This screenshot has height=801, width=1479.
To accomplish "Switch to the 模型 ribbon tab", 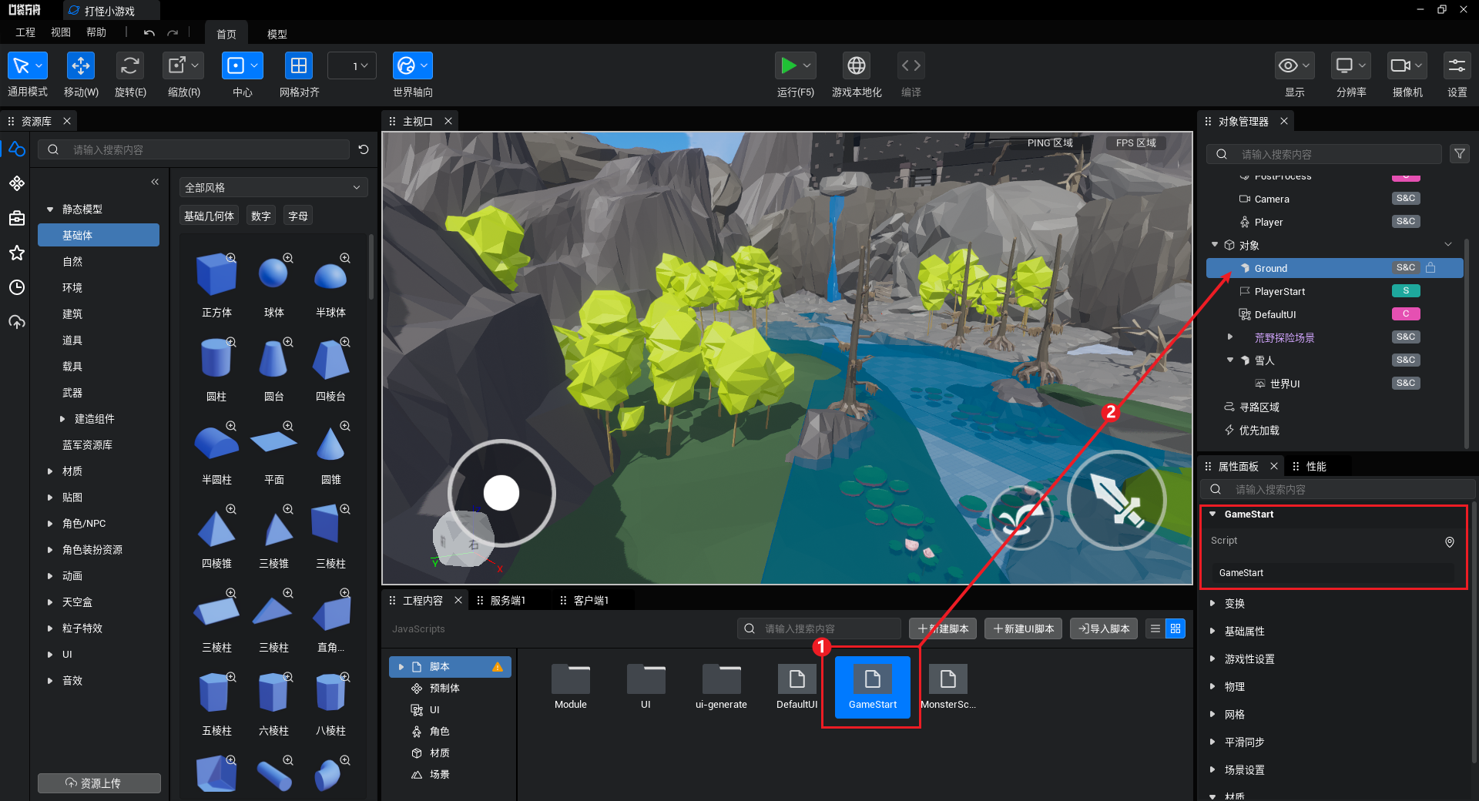I will (x=277, y=34).
